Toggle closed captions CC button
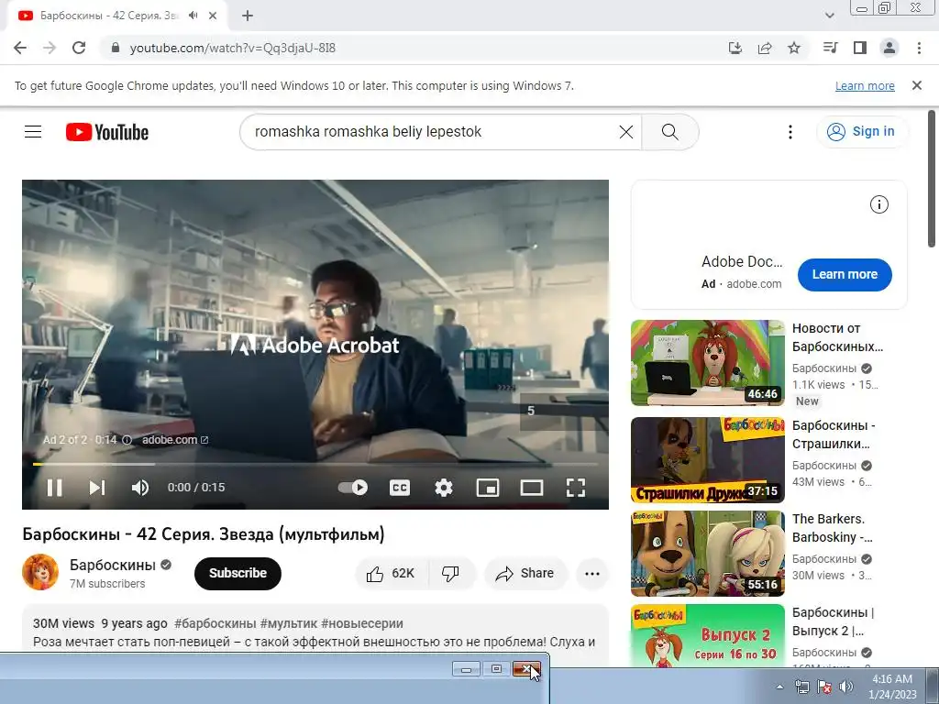 coord(400,488)
